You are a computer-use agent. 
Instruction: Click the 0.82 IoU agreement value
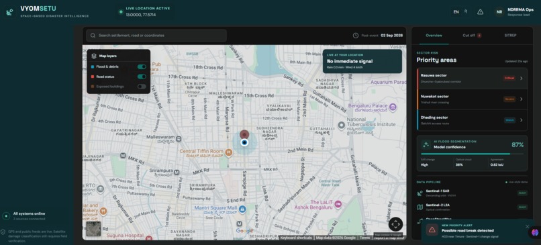tap(496, 164)
